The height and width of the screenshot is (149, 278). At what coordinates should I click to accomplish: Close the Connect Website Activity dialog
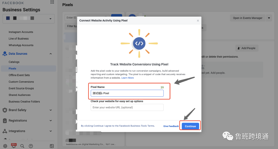[198, 21]
